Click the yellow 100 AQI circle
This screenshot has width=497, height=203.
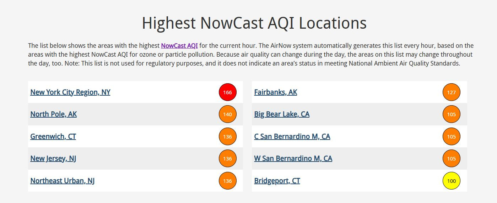[452, 181]
